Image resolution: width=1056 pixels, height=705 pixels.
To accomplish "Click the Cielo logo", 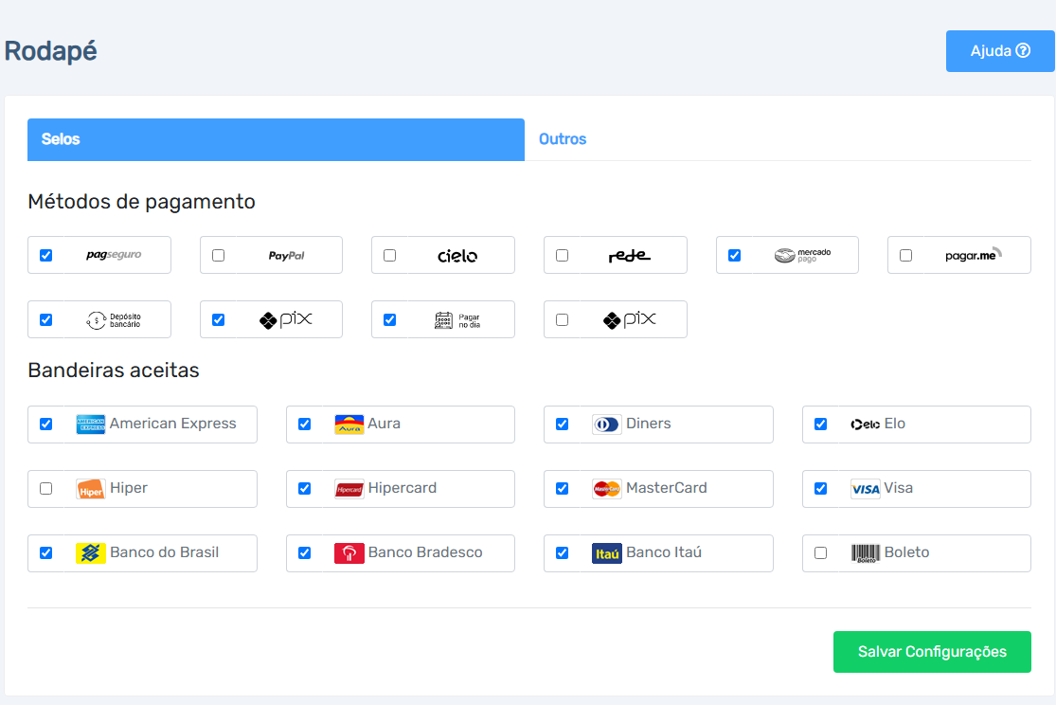I will pos(457,256).
